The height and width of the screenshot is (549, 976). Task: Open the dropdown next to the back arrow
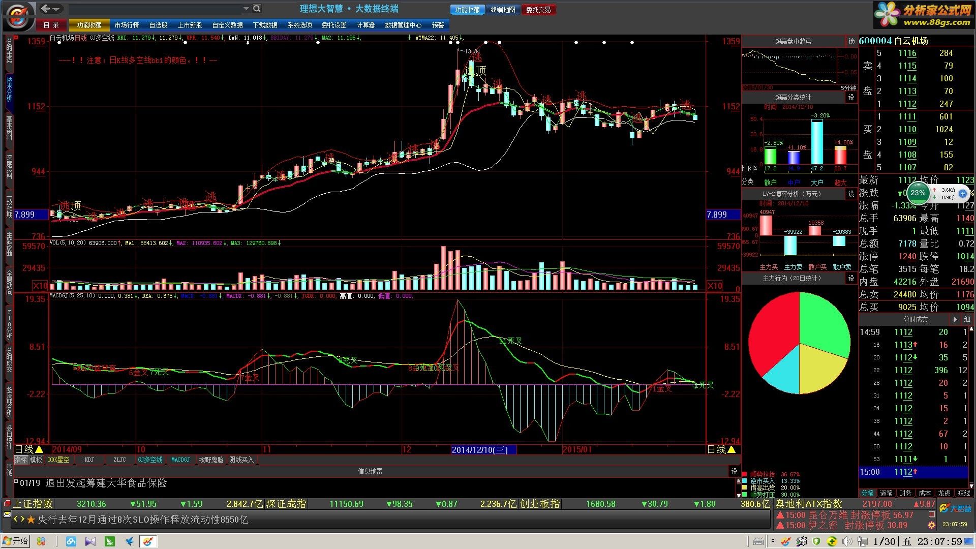click(x=56, y=9)
